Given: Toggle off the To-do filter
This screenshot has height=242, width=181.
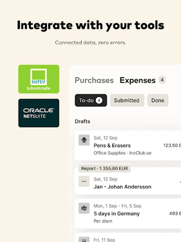Looking at the screenshot, I should (91, 100).
